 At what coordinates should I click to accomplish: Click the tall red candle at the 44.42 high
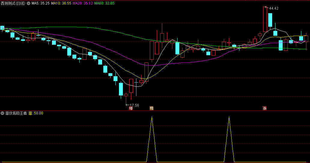pos(265,19)
